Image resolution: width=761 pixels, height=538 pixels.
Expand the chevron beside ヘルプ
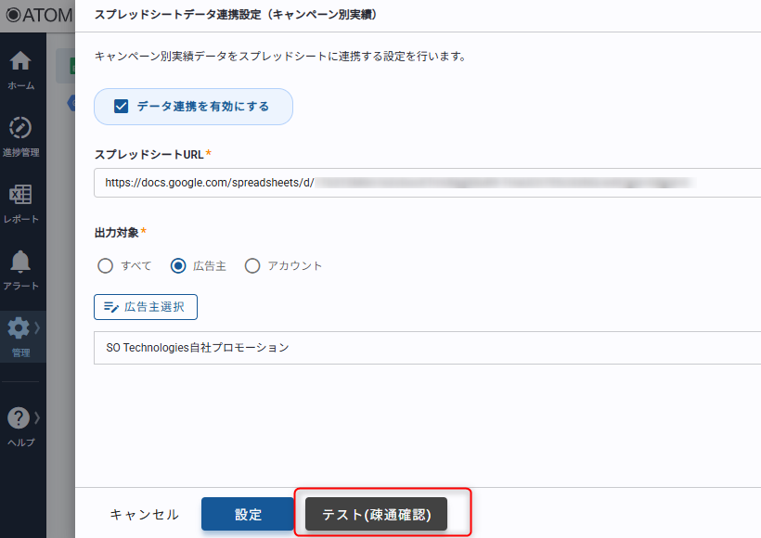click(37, 418)
